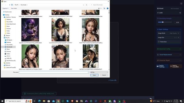Open the view options dropdown arrow
Screen dimensions: 184x103
coord(101,8)
